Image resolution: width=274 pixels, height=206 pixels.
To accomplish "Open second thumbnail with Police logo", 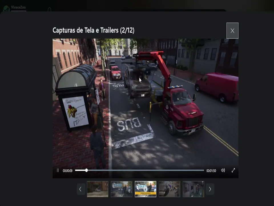I will [x=122, y=189].
